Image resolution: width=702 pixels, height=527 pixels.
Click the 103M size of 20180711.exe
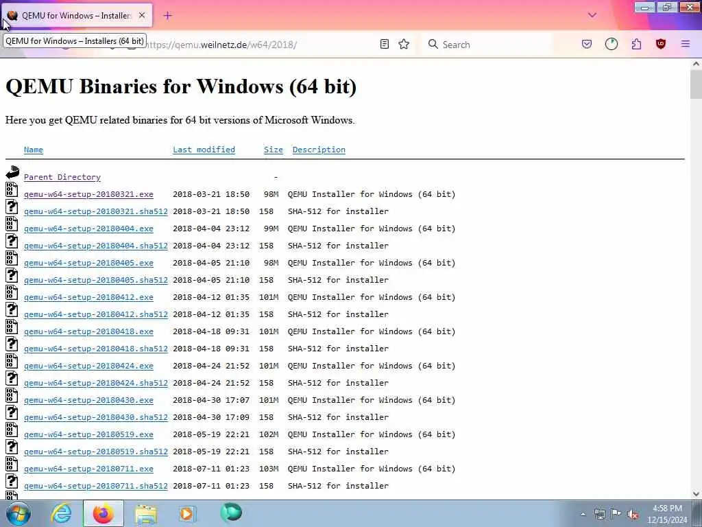click(269, 469)
